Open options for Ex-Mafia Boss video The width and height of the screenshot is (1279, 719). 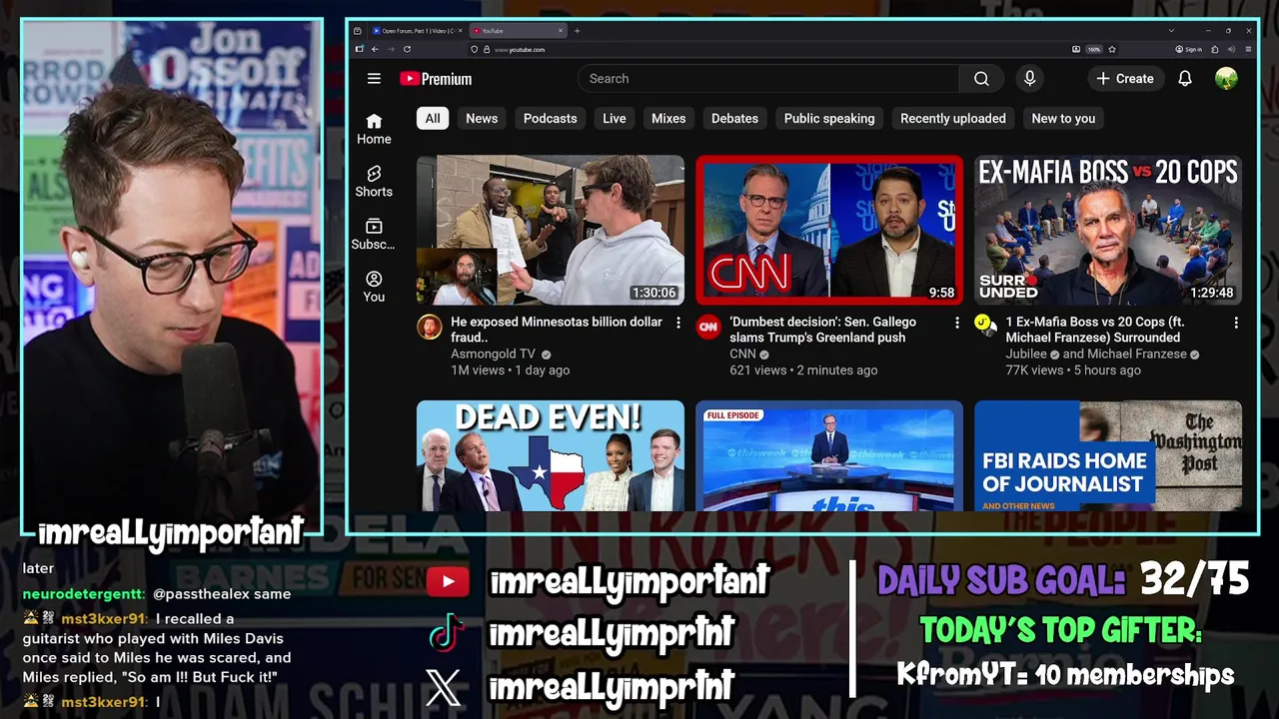[1236, 323]
